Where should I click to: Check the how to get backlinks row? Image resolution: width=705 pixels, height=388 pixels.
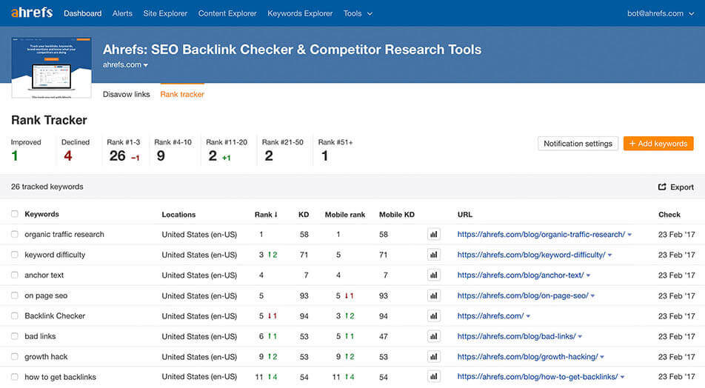tap(15, 377)
